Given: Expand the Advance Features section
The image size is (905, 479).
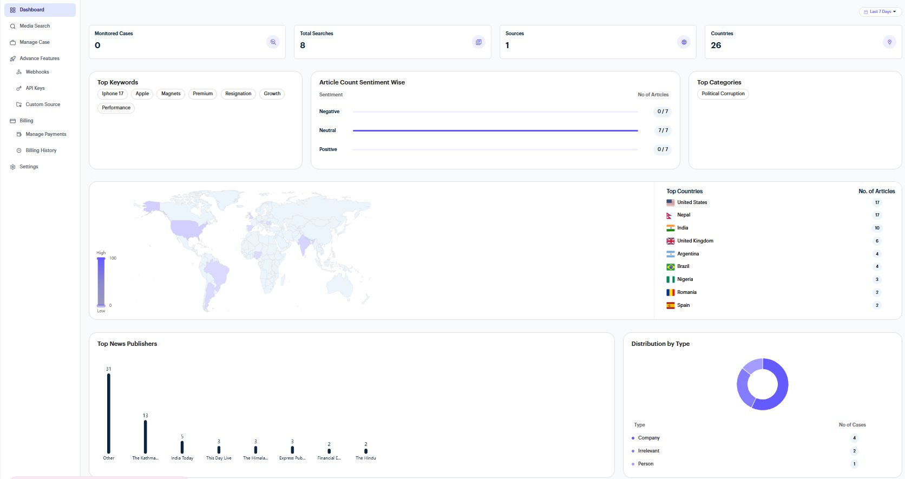Looking at the screenshot, I should pyautogui.click(x=39, y=58).
